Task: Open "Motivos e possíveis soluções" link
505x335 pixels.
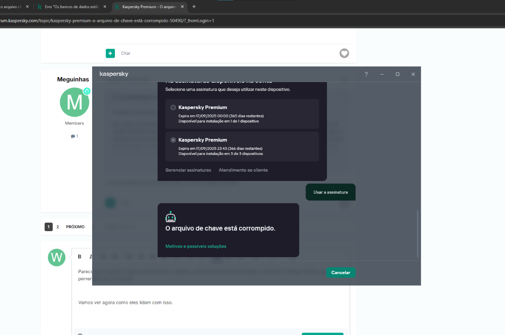Action: [x=196, y=246]
